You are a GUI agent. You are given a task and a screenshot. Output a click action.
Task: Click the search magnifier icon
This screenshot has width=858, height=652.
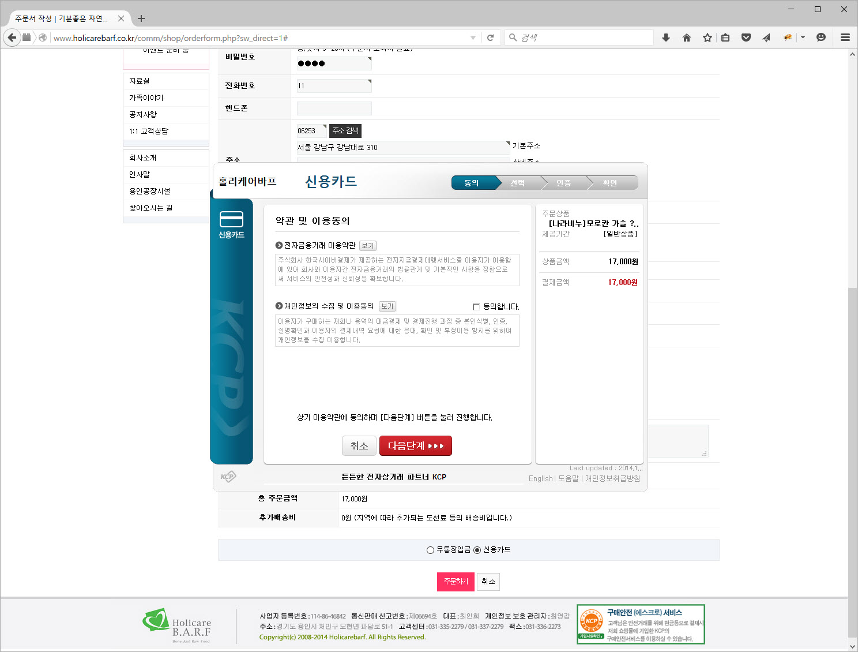(513, 38)
